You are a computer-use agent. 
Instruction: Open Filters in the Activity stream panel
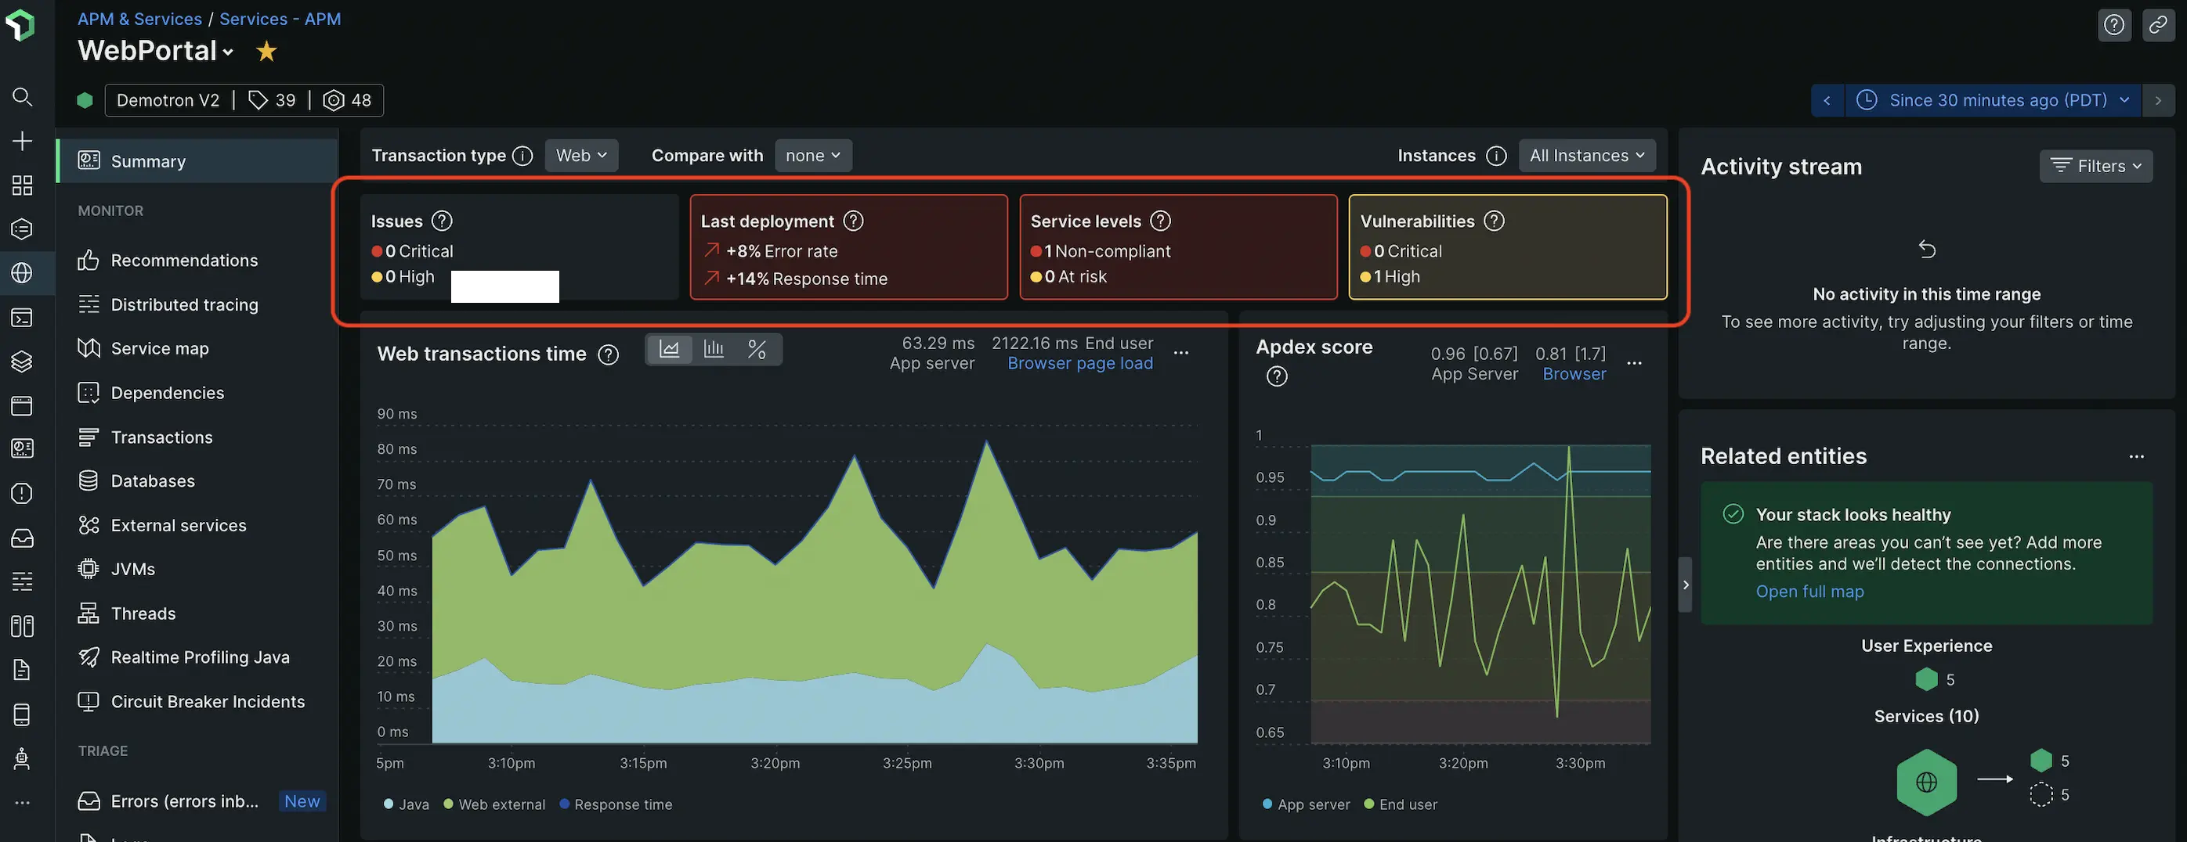(x=2095, y=165)
